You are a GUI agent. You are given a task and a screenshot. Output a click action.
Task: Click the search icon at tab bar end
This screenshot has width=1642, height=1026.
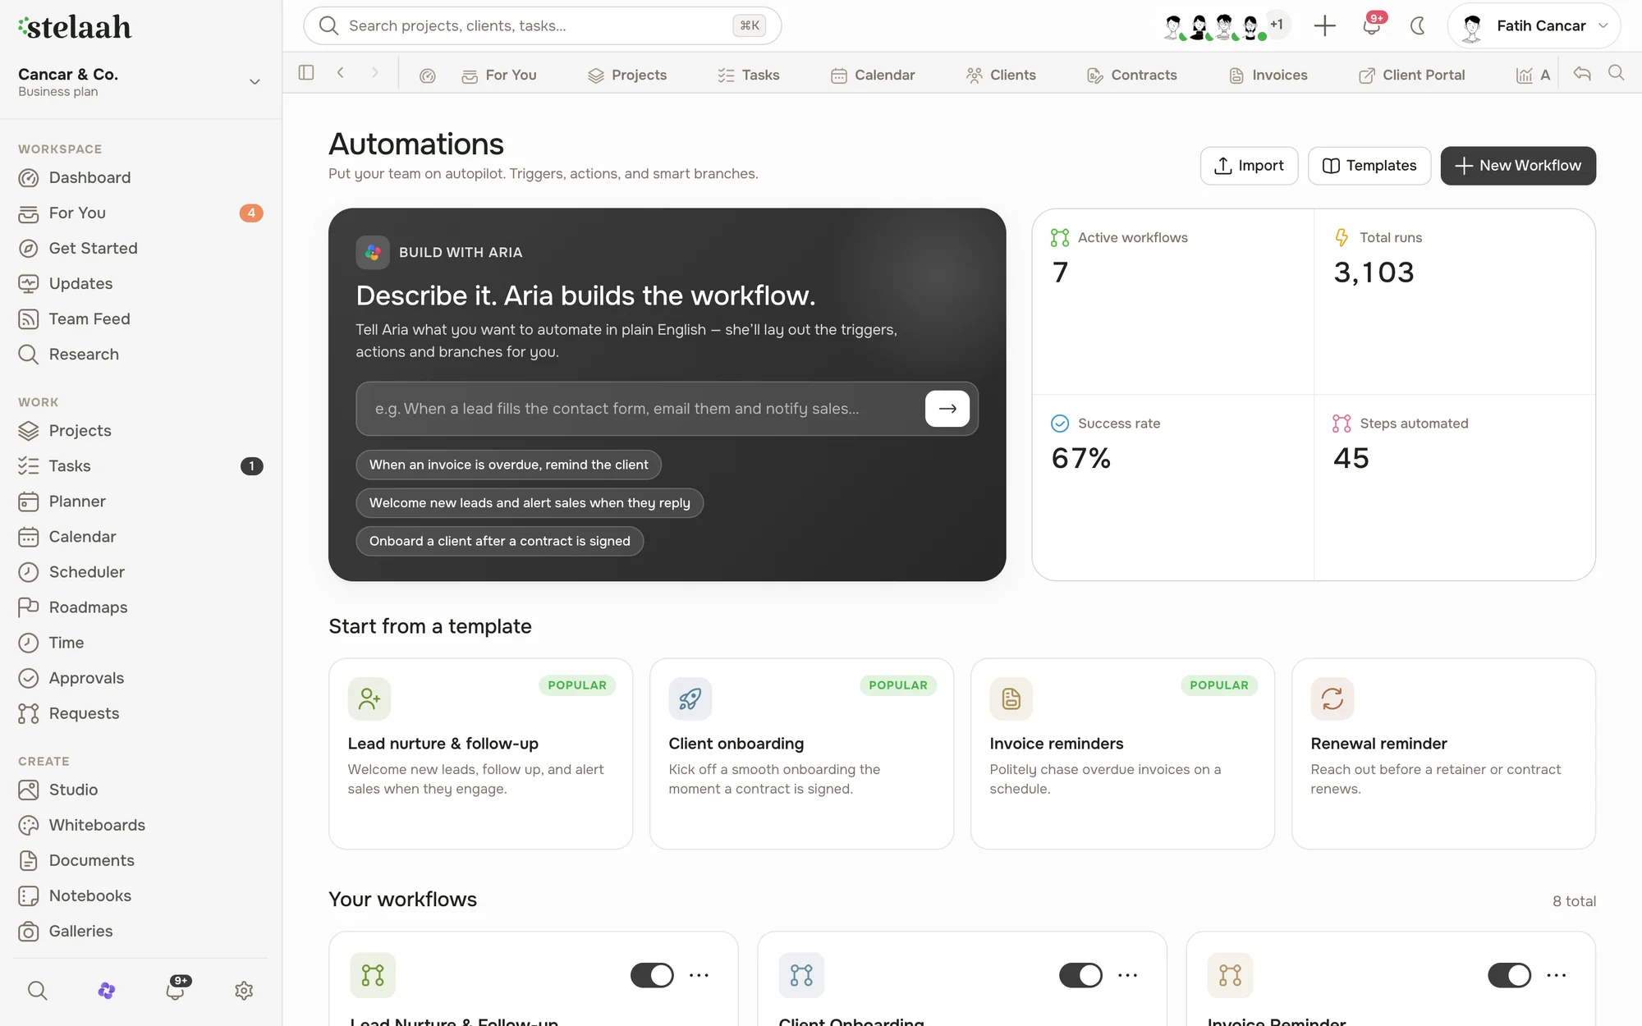(1617, 73)
